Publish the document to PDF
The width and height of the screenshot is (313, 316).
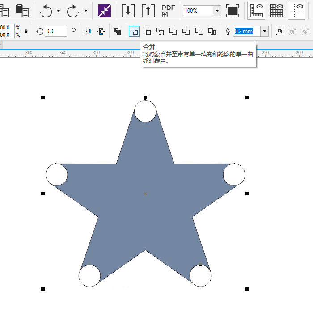168,10
